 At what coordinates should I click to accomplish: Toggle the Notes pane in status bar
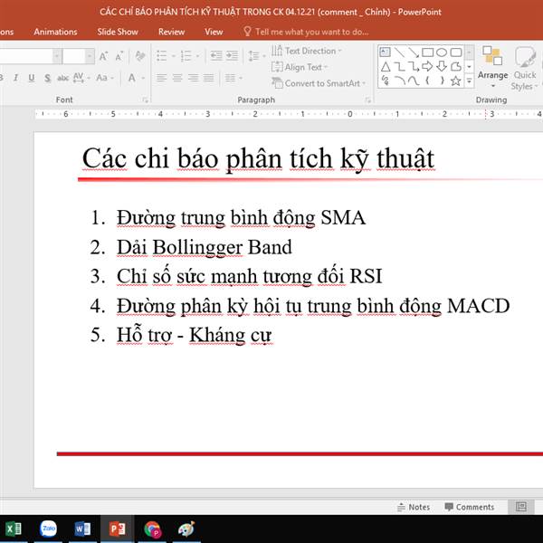click(x=414, y=507)
